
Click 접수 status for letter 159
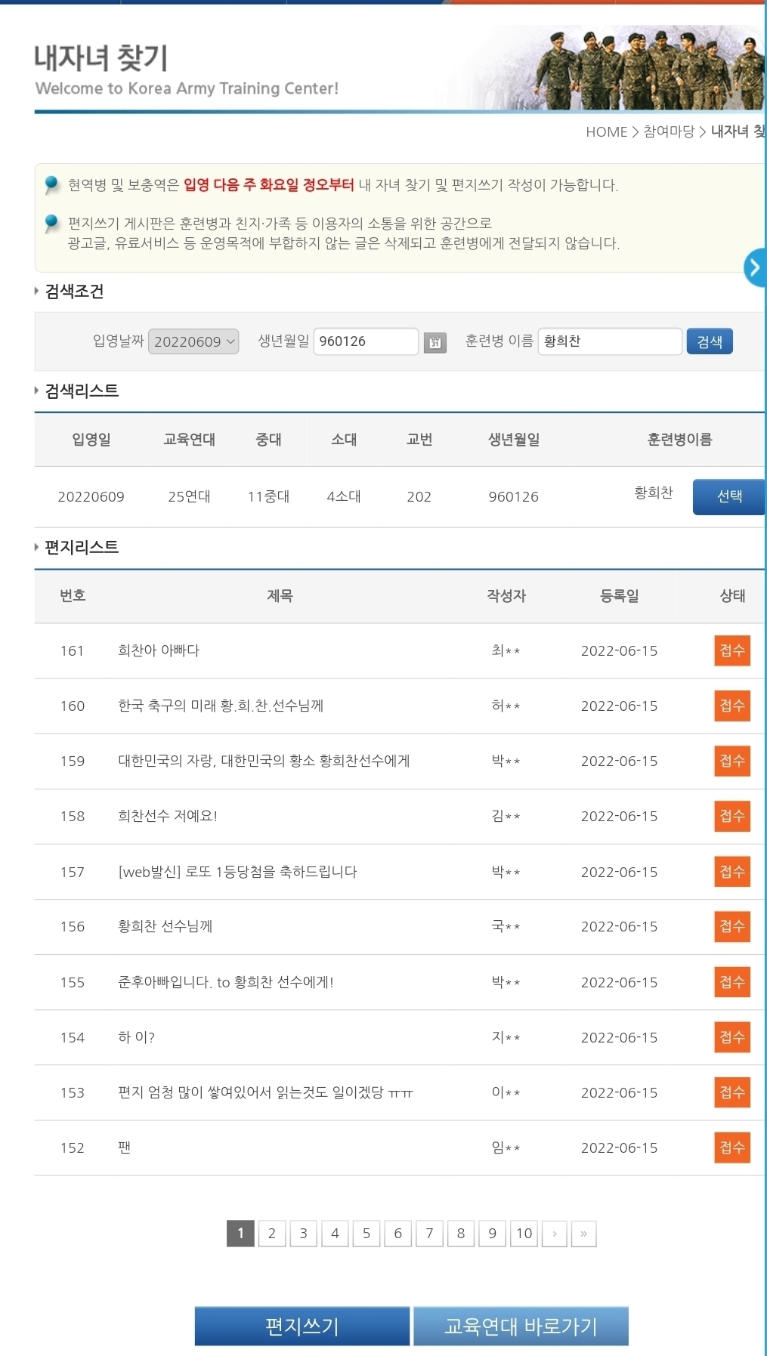(732, 761)
